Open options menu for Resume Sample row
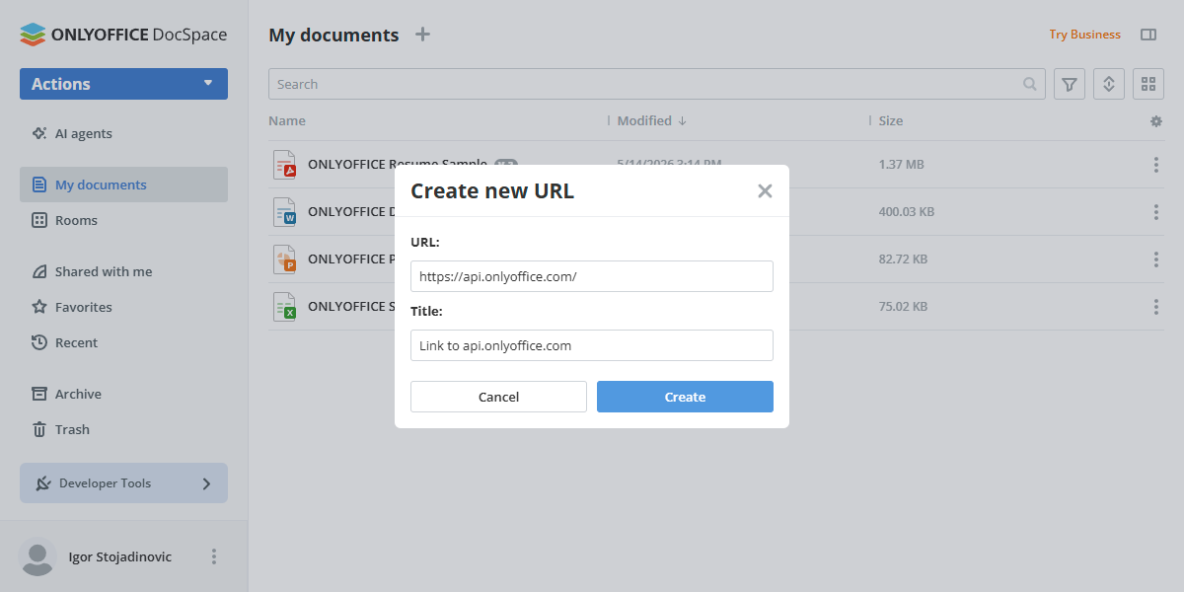Screen dimensions: 1184x592 tap(1156, 165)
